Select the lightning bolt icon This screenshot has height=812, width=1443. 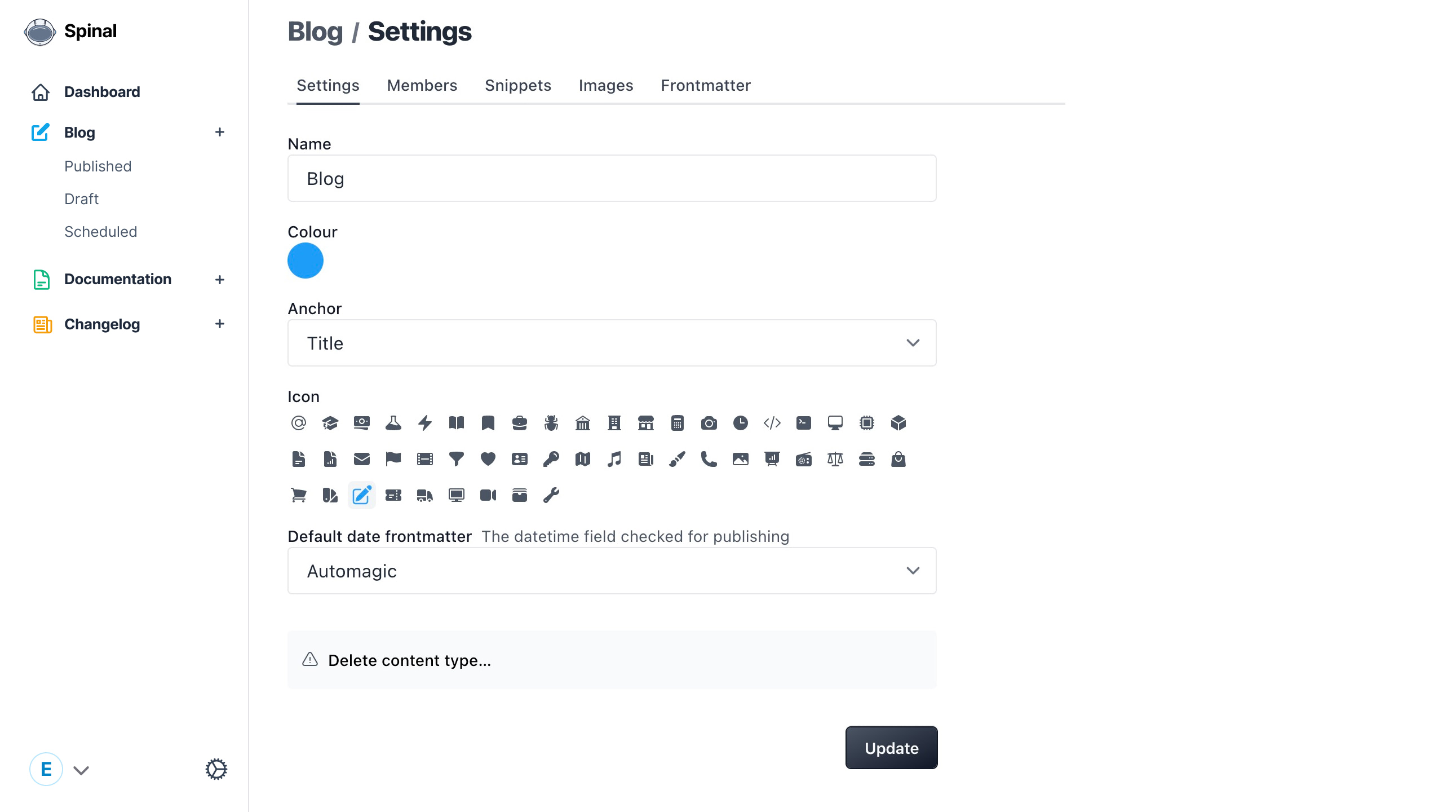click(x=425, y=423)
